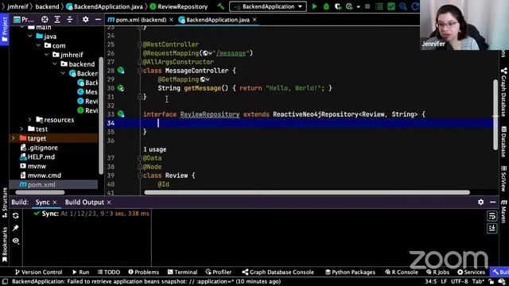Toggle Soft-Wrap in the Build output
The height and width of the screenshot is (286, 509).
492,216
